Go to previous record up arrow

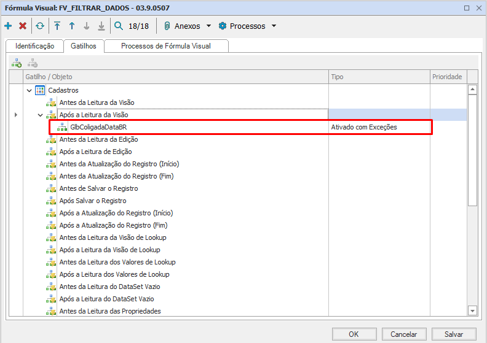click(x=72, y=26)
